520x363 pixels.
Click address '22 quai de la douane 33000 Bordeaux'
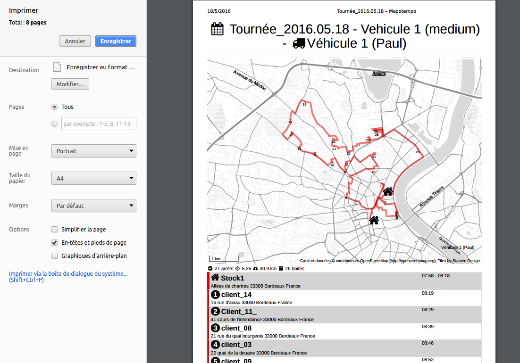(x=259, y=353)
